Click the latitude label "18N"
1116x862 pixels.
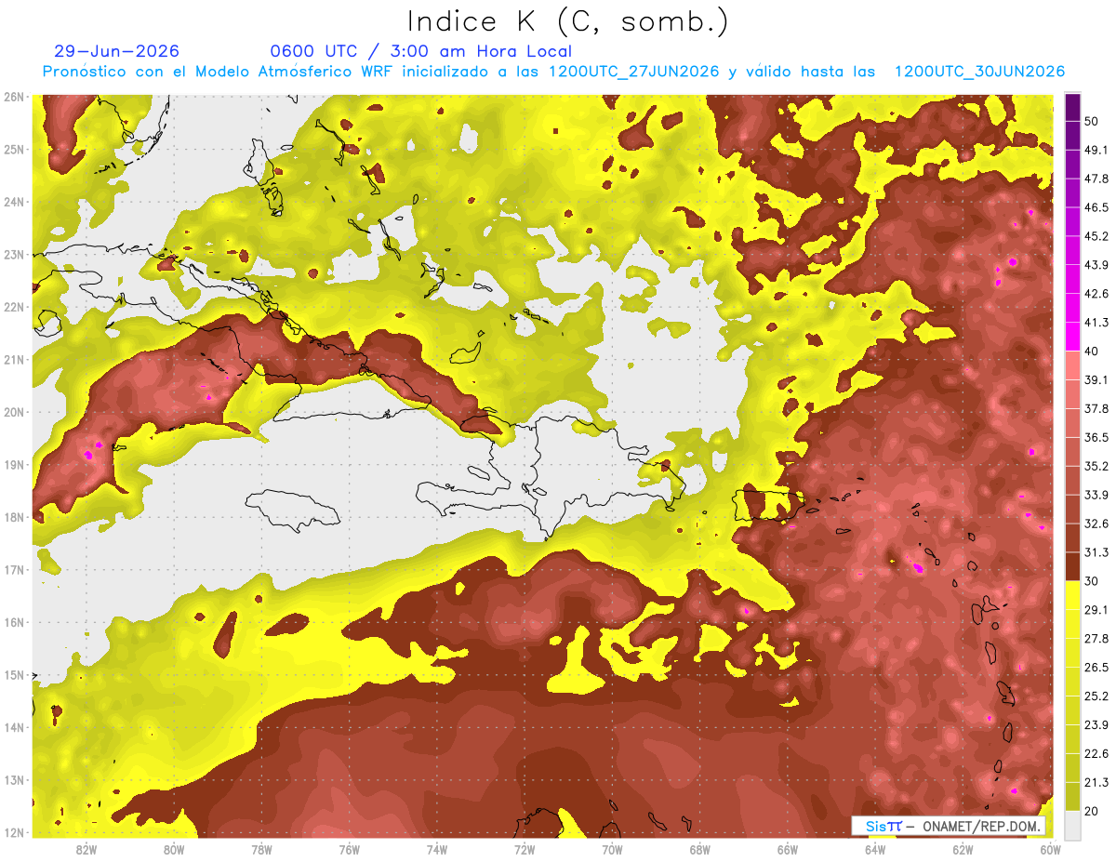[x=14, y=517]
